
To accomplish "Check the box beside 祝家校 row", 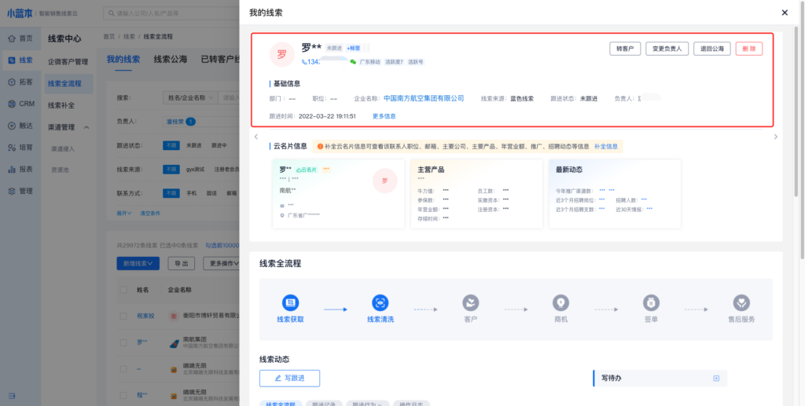I will pyautogui.click(x=123, y=316).
